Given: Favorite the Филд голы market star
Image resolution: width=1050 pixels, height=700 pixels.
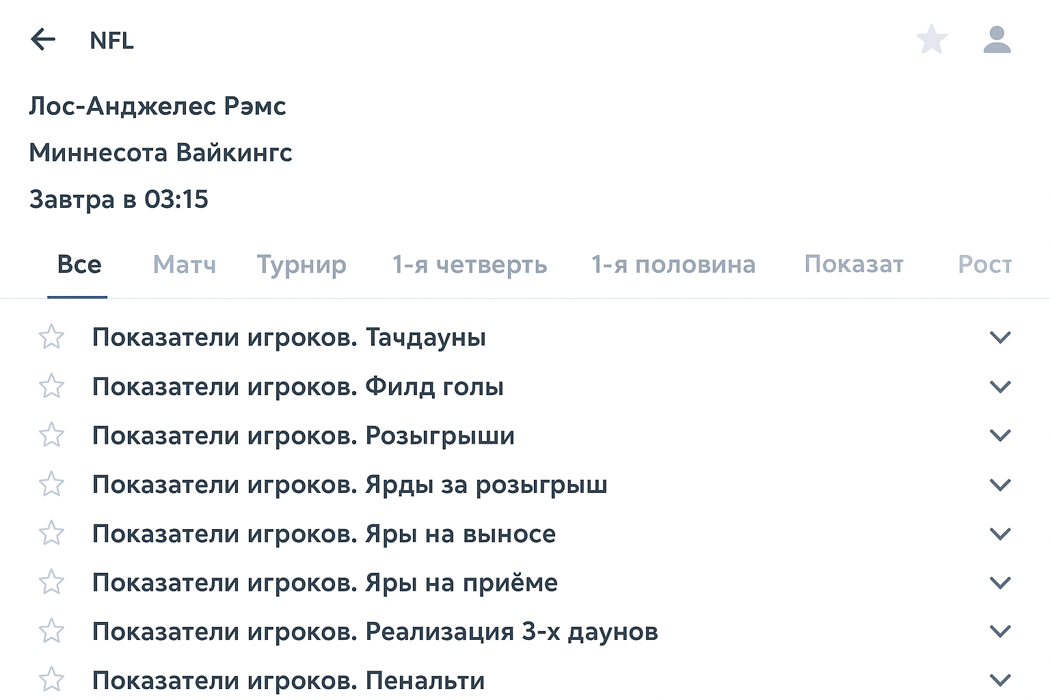Looking at the screenshot, I should (x=52, y=386).
